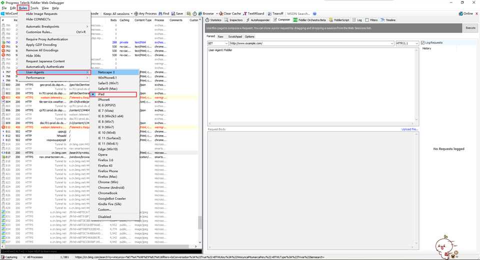
Task: Open the Tools menu
Action: point(34,8)
